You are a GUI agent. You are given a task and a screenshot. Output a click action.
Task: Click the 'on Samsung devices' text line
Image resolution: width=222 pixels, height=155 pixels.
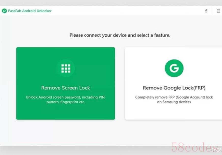point(174,102)
